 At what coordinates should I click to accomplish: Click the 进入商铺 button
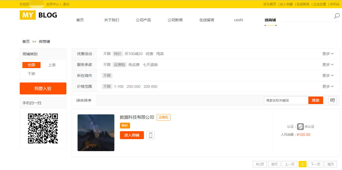click(x=132, y=135)
